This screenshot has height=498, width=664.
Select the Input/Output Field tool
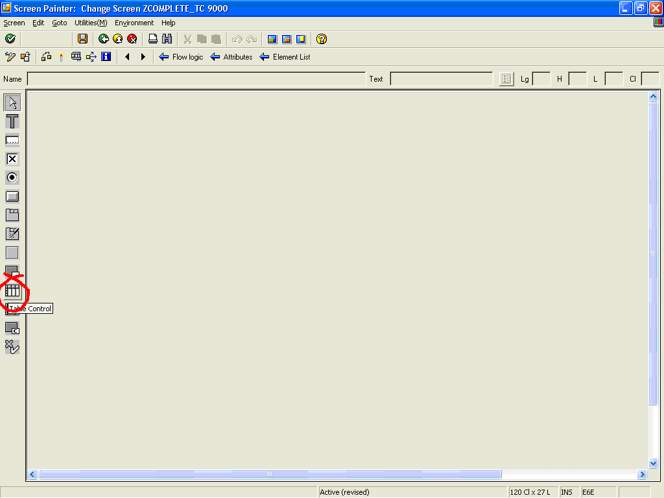pyautogui.click(x=12, y=139)
